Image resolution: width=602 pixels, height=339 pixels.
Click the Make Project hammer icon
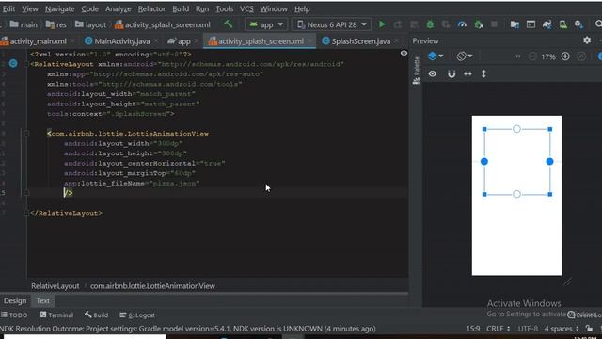coord(229,24)
